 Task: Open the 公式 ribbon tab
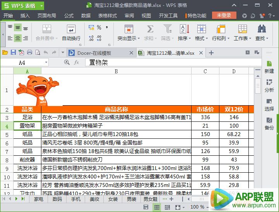68,15
